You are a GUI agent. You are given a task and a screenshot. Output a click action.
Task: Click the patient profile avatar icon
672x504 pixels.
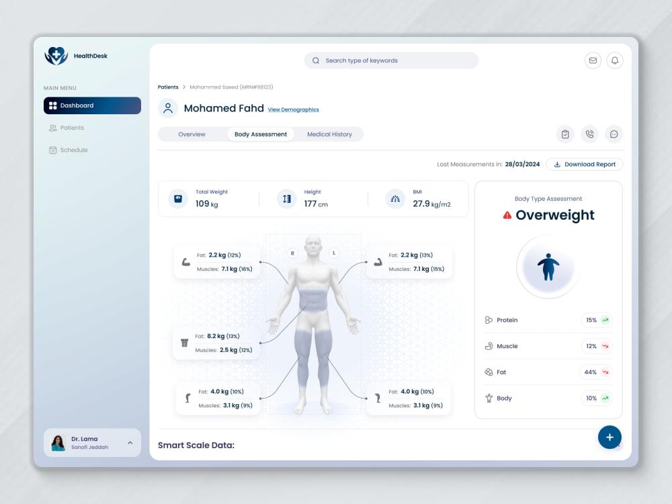(168, 108)
